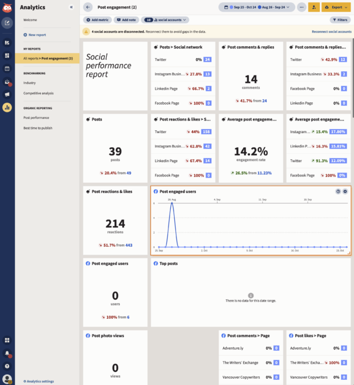Screen dimensions: 354x385
Task: Click the back arrow beside Post engagement
Action: [87, 7]
